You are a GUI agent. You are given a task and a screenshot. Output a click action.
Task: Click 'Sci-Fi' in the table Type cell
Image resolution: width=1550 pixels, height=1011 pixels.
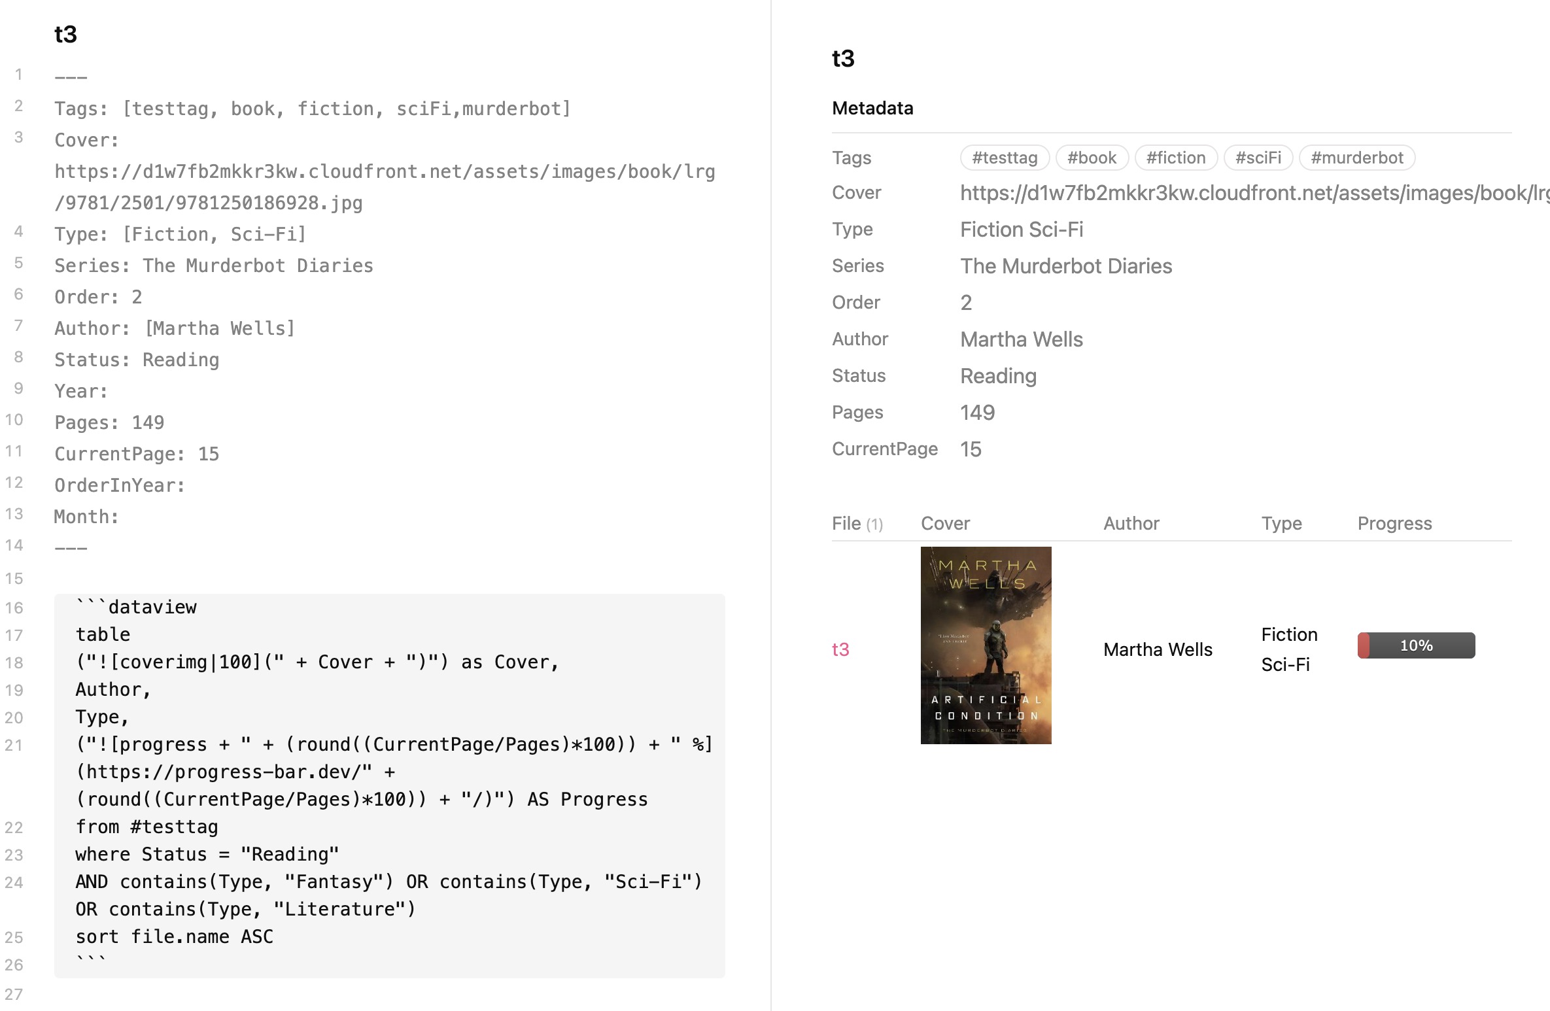point(1285,664)
